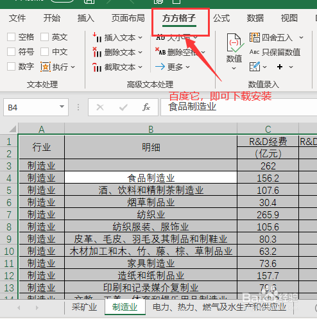The height and width of the screenshot is (319, 317).
Task: Select row 7 header
Action: [9, 214]
